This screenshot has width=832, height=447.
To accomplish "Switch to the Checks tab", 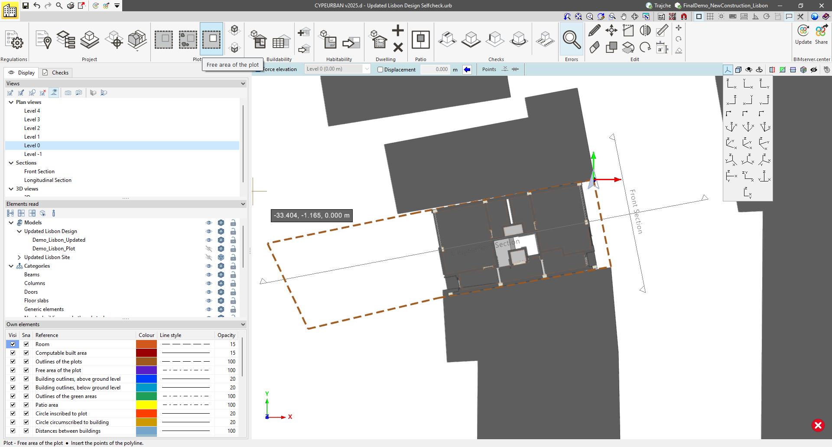I will click(x=55, y=73).
